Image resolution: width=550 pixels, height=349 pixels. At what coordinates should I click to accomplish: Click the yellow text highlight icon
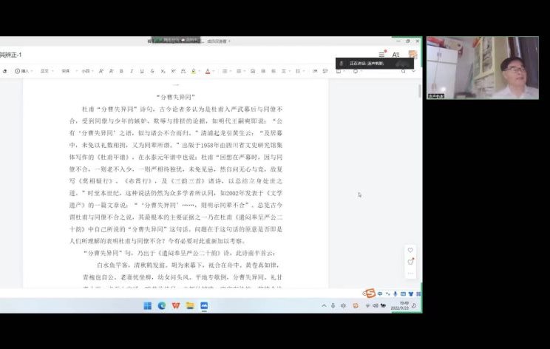(x=194, y=71)
